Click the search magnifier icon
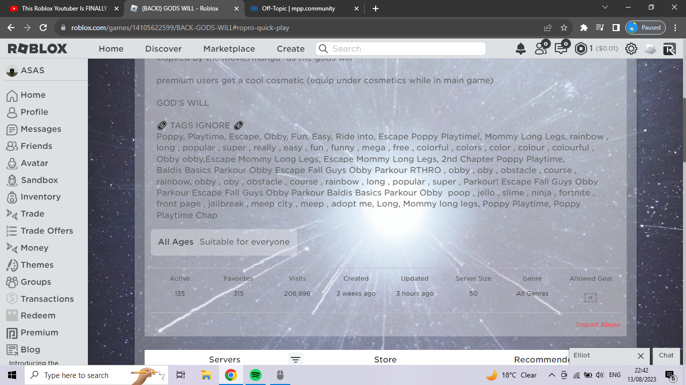This screenshot has height=385, width=686. [324, 49]
